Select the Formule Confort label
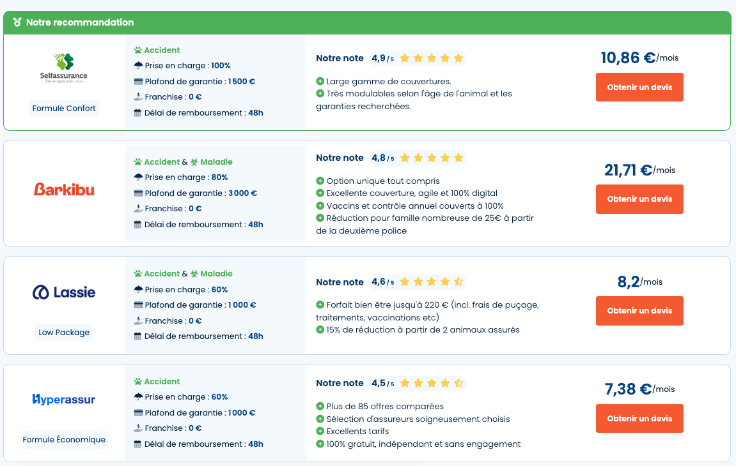This screenshot has width=736, height=466. pos(64,109)
